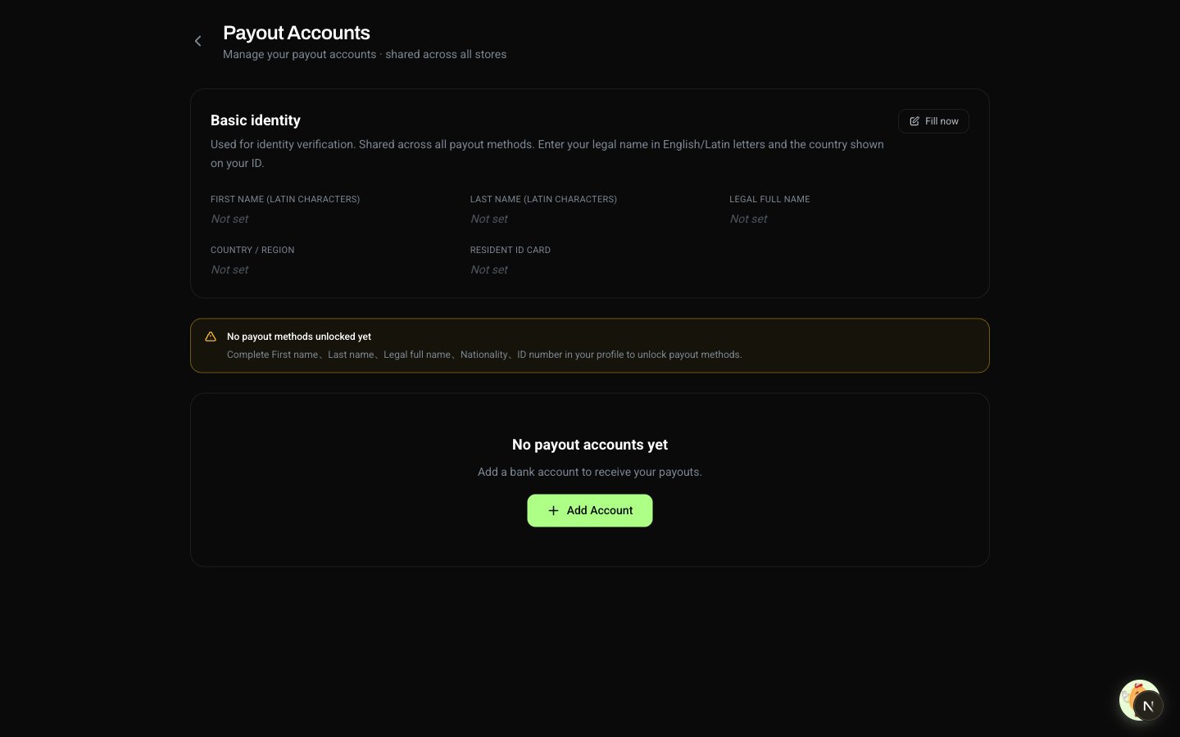Click the RESIDENT ID CARD label
This screenshot has height=737, width=1180.
pyautogui.click(x=511, y=250)
